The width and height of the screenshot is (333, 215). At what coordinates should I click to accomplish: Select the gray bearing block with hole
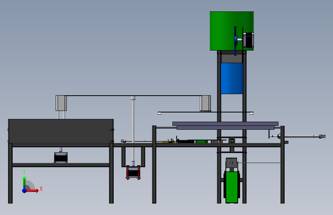(232, 163)
